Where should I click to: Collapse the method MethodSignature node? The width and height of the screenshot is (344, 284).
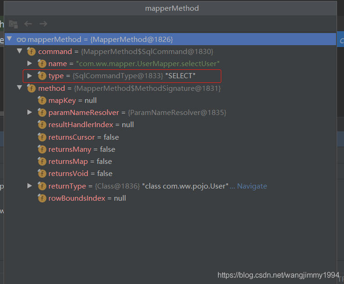[20, 88]
